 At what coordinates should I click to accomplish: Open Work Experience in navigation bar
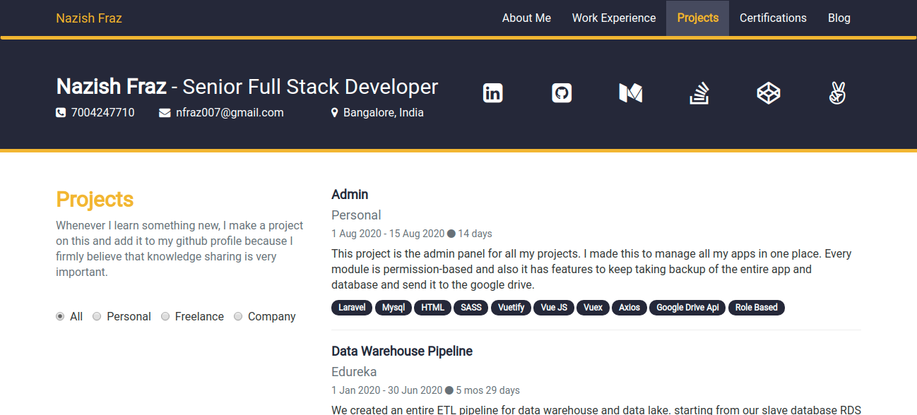pyautogui.click(x=614, y=18)
